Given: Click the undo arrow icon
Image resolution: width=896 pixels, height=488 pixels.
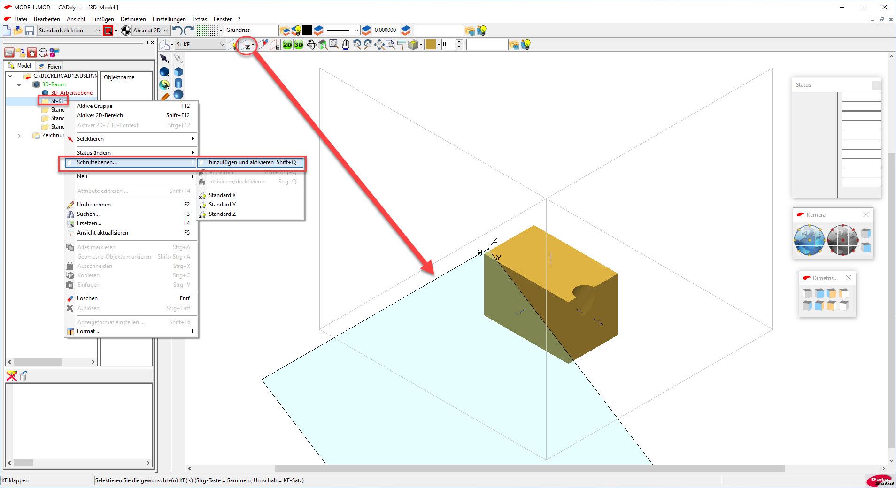Looking at the screenshot, I should pyautogui.click(x=177, y=30).
